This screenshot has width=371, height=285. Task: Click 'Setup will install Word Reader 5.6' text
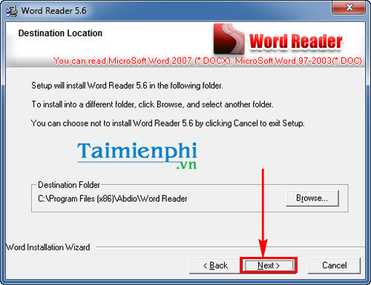pyautogui.click(x=127, y=86)
